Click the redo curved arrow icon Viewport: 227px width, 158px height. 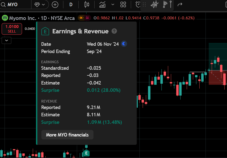pyautogui.click(x=180, y=5)
